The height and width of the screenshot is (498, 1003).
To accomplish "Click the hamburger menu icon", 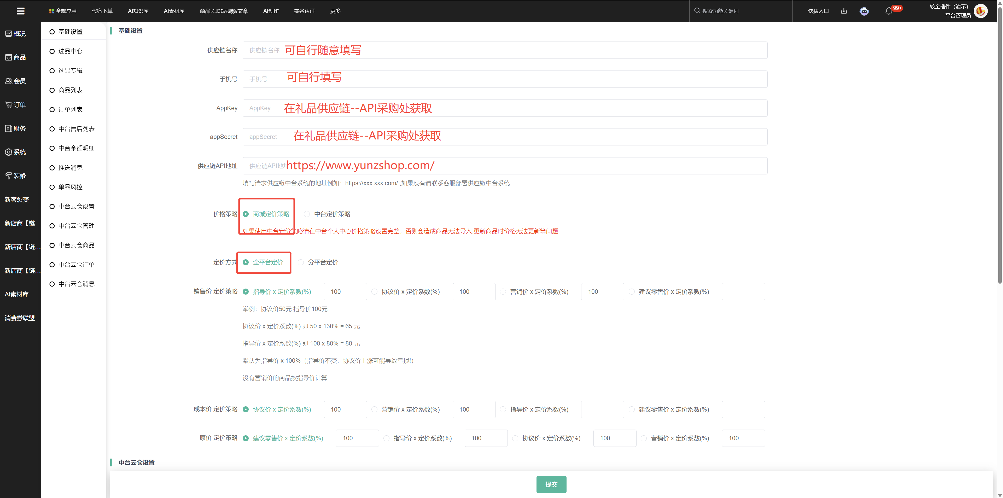I will pyautogui.click(x=21, y=11).
